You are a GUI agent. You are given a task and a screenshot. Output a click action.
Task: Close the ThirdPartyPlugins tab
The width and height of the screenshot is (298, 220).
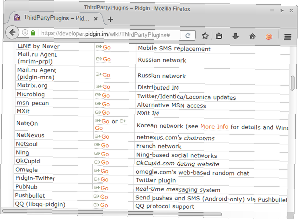click(96, 19)
